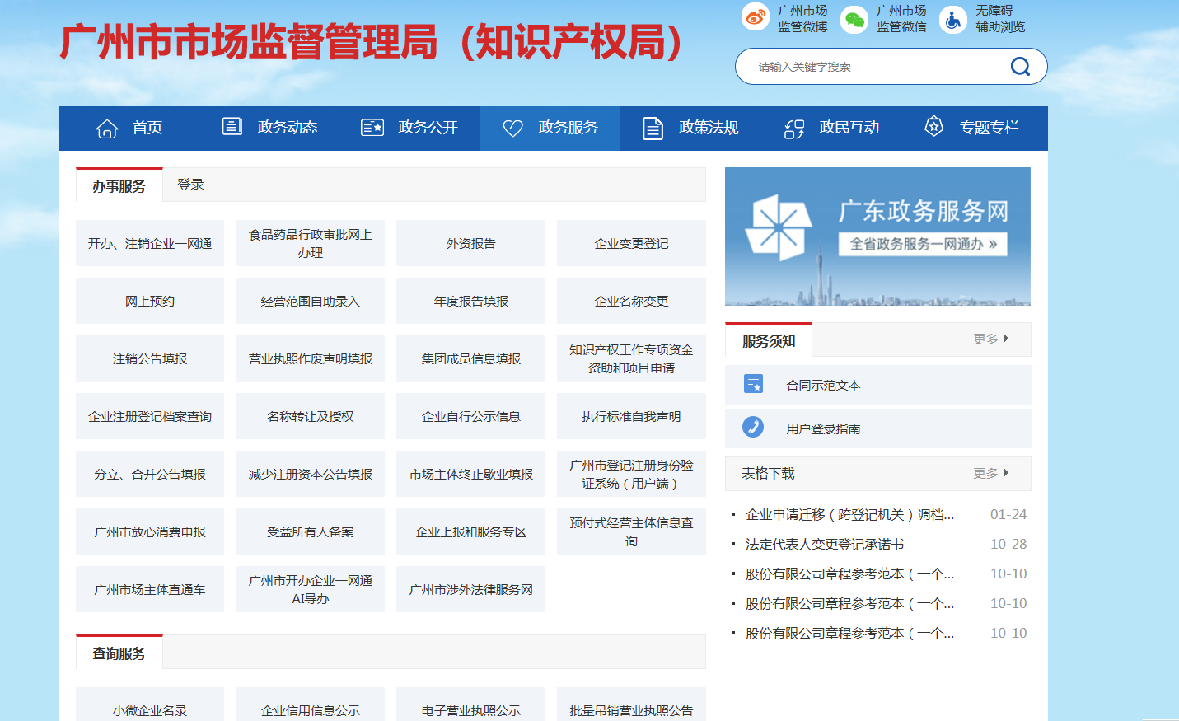This screenshot has height=721, width=1179.
Task: Open the 网上预约 service
Action: coord(150,302)
